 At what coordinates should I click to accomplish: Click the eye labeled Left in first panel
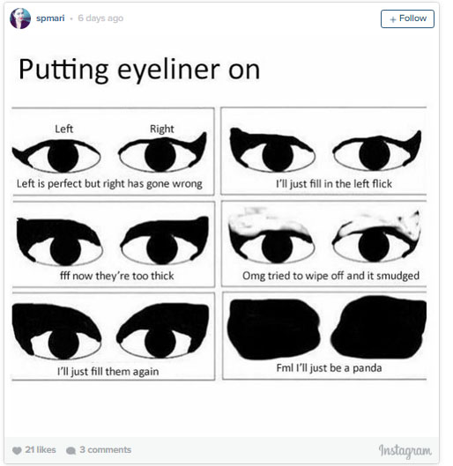(x=56, y=156)
